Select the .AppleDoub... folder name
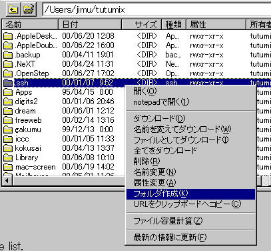The image size is (271, 251). coord(36,45)
